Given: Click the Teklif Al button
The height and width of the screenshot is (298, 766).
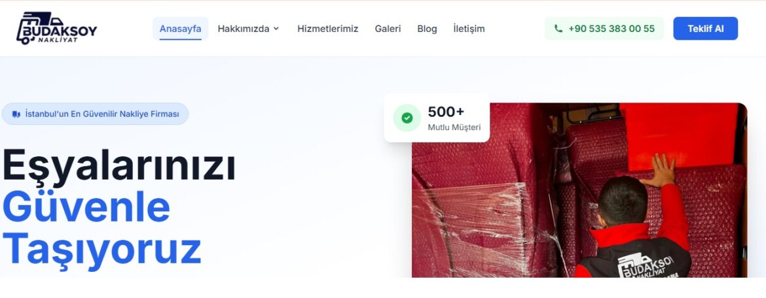Looking at the screenshot, I should point(705,29).
